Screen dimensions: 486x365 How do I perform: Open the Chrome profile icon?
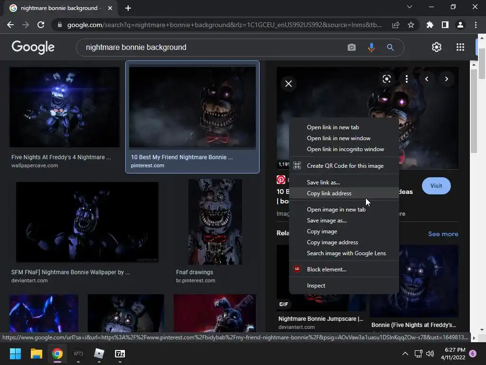coord(460,25)
